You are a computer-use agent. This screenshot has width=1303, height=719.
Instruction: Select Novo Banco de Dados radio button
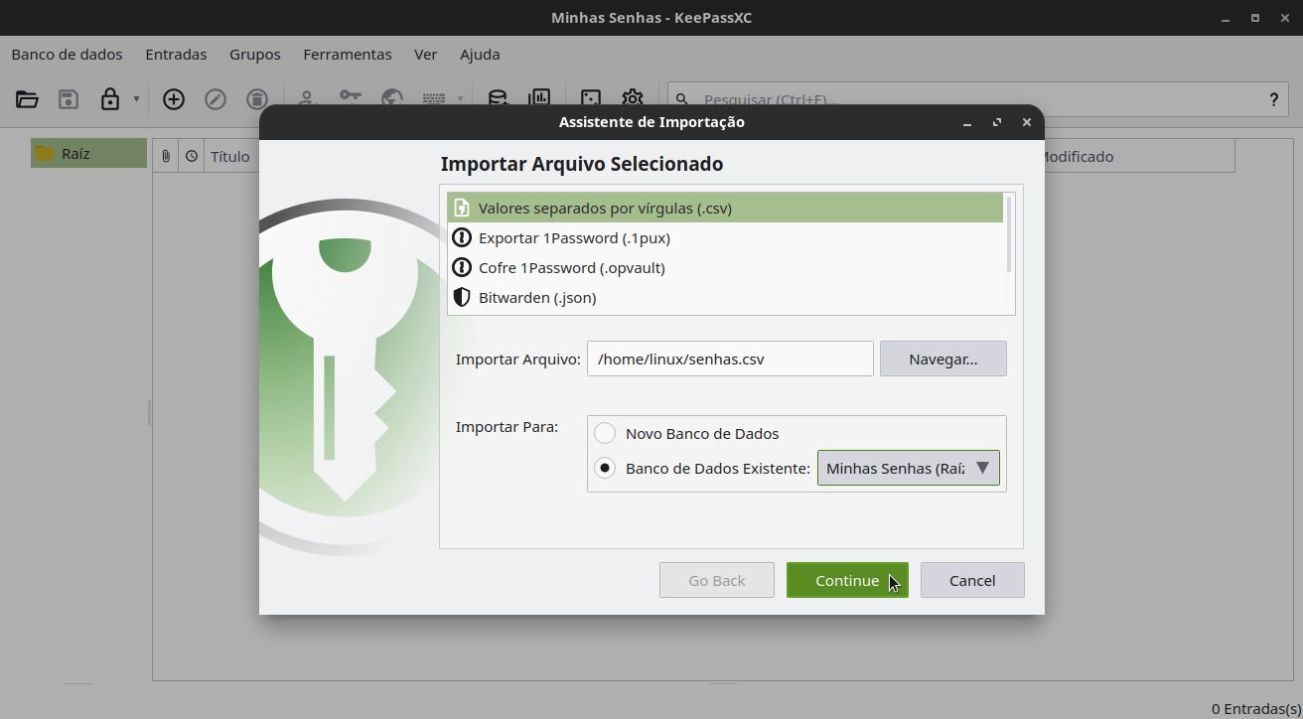[605, 434]
